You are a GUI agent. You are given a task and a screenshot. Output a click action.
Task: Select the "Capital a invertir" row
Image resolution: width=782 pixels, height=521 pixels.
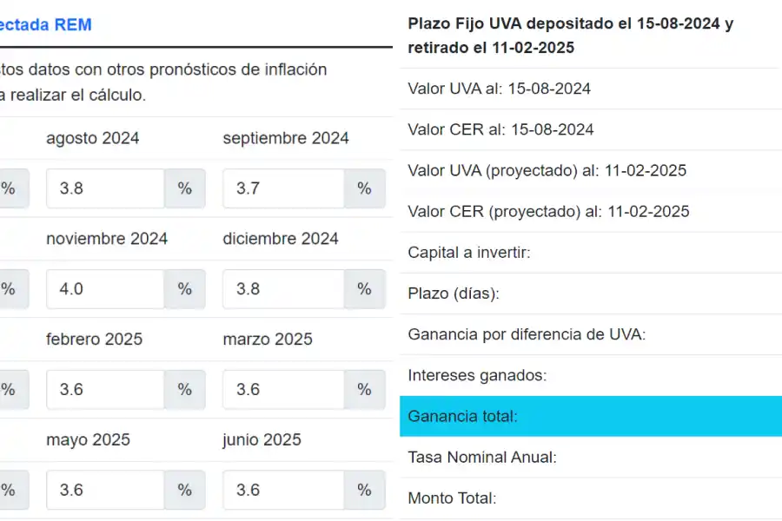coord(591,253)
